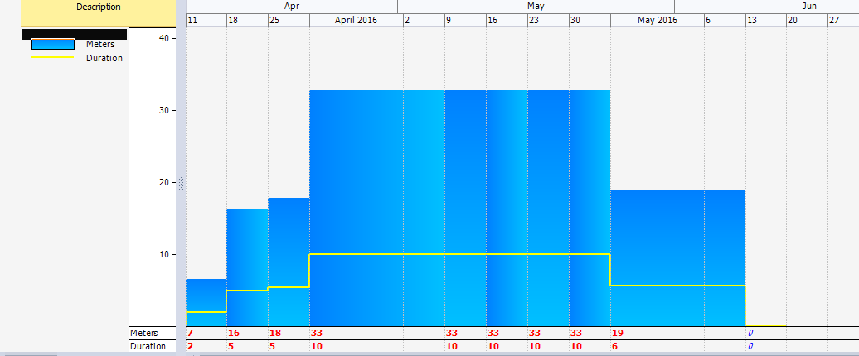The width and height of the screenshot is (859, 356).
Task: Click the black bar above the legend
Action: [75, 34]
